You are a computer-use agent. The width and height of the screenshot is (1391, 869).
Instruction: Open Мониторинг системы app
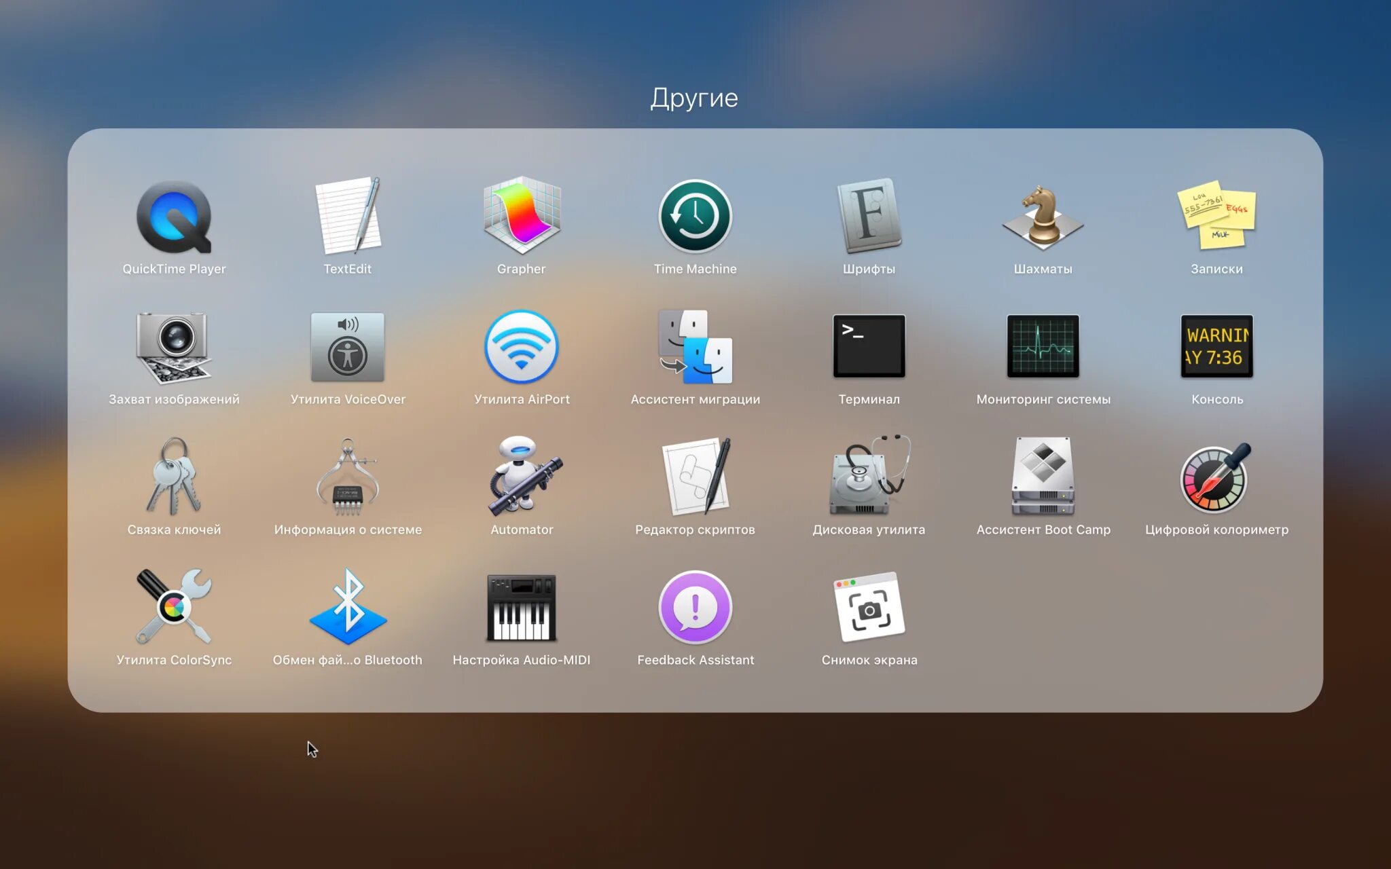(x=1043, y=348)
